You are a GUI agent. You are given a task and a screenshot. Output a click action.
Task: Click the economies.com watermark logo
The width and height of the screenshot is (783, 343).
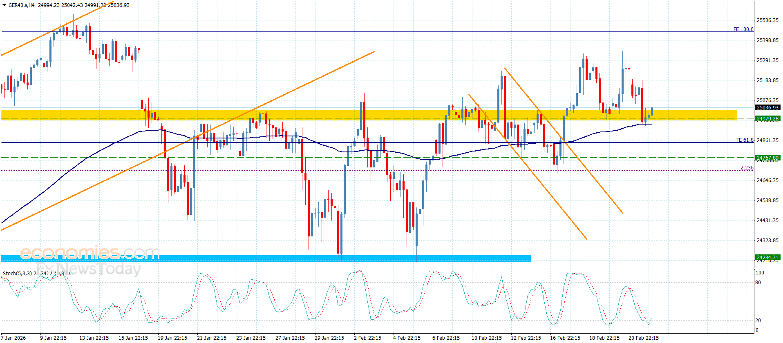(x=90, y=253)
